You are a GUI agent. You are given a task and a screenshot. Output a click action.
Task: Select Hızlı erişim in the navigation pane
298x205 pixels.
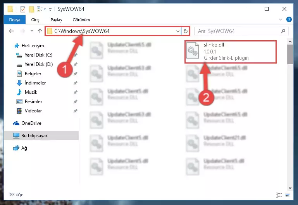(x=33, y=46)
